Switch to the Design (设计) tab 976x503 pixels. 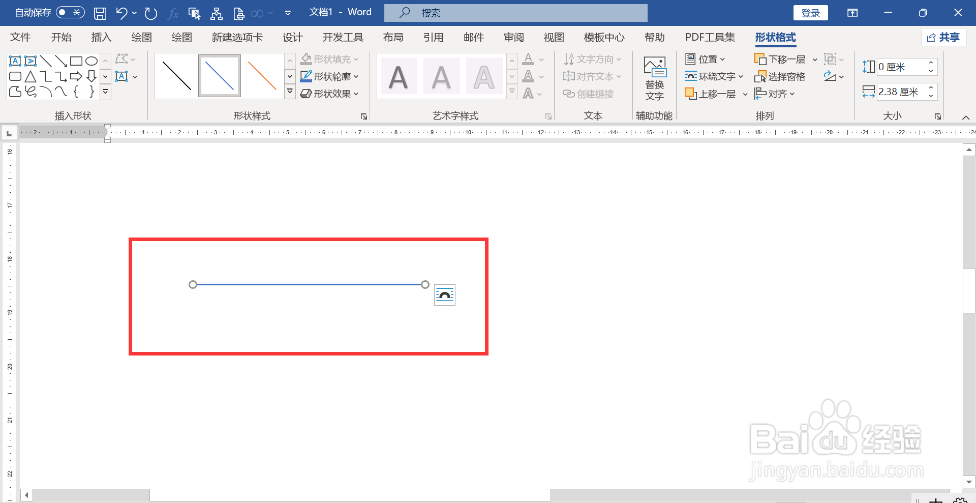coord(293,37)
